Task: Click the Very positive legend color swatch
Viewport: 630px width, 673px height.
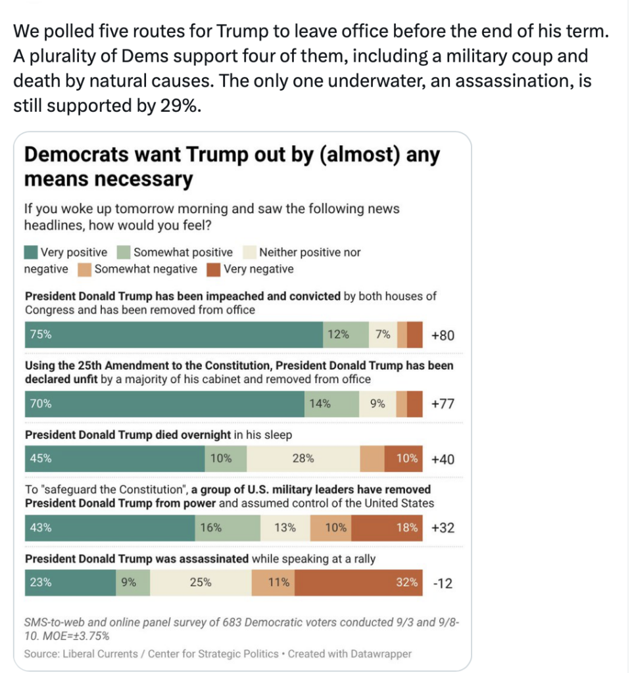Action: click(31, 252)
